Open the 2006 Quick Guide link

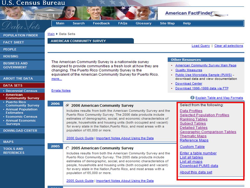click(80, 138)
